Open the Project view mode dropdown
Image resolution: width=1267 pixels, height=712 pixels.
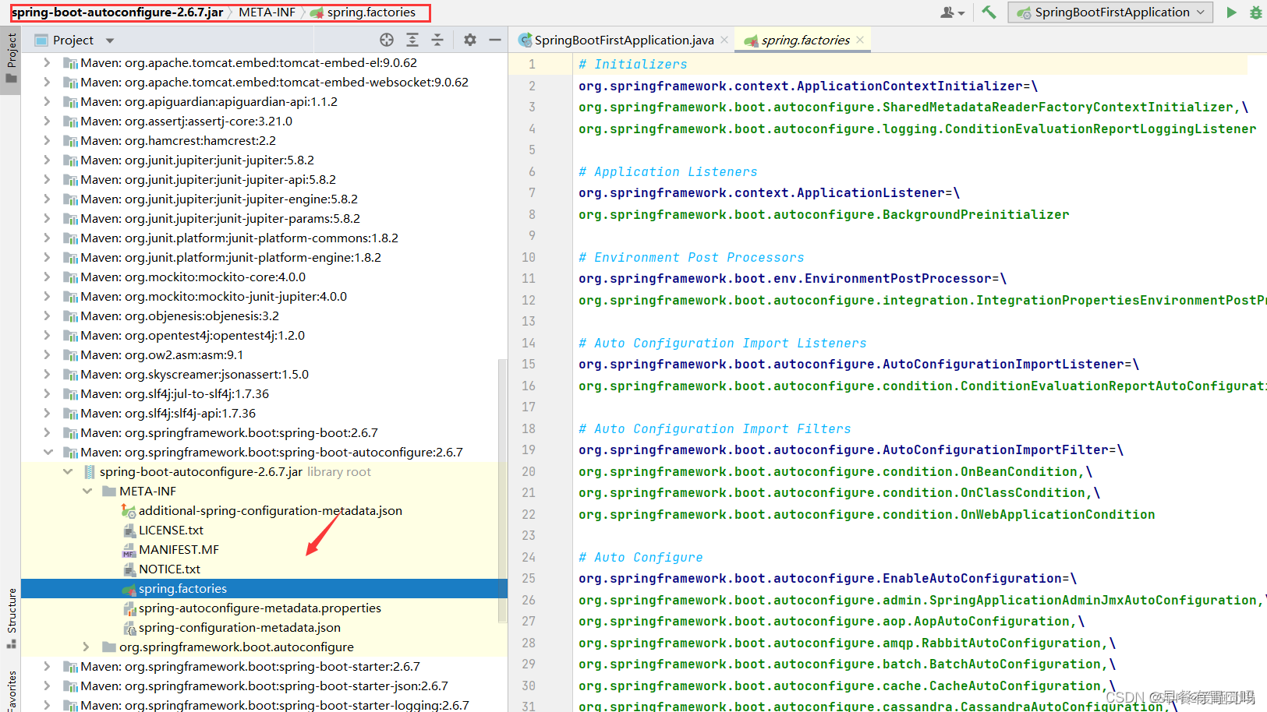[110, 41]
